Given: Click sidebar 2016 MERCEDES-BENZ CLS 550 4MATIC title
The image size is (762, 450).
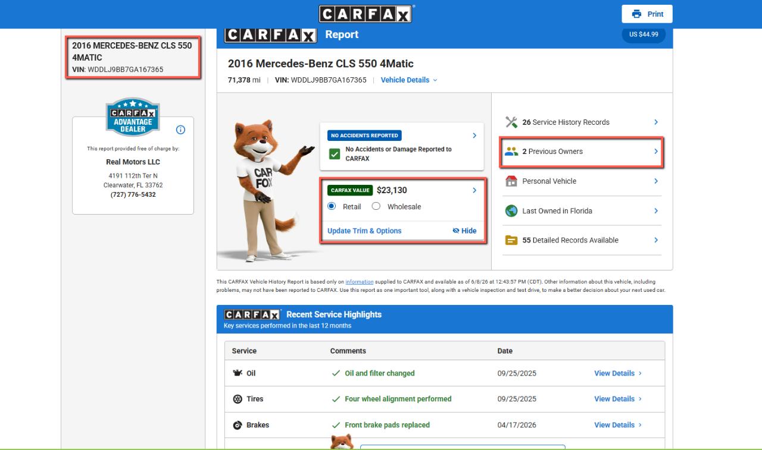Looking at the screenshot, I should [x=132, y=51].
